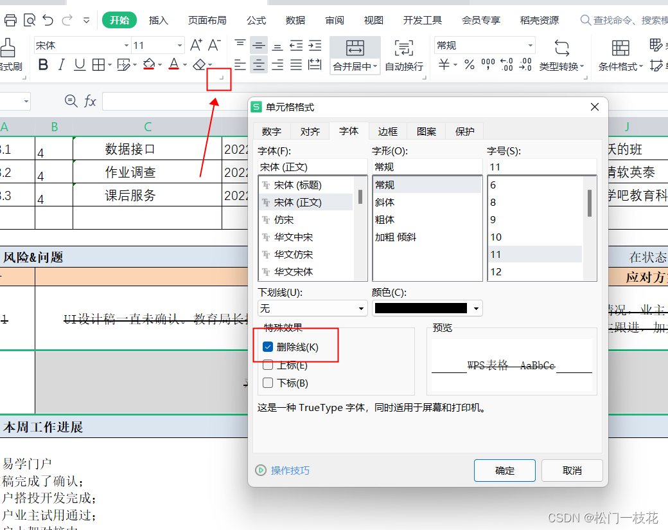
Task: Expand number format 常规 dropdown
Action: pos(531,45)
